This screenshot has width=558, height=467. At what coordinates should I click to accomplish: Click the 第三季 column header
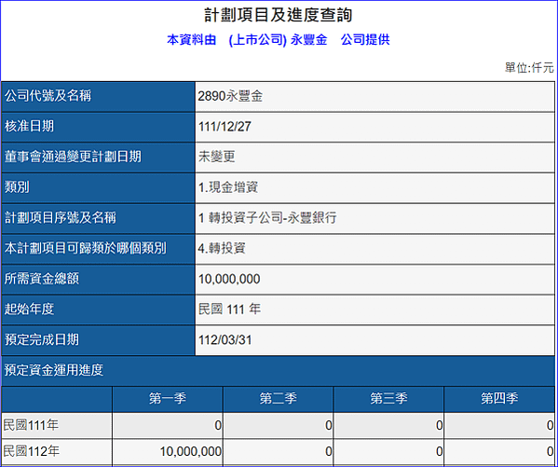(388, 398)
